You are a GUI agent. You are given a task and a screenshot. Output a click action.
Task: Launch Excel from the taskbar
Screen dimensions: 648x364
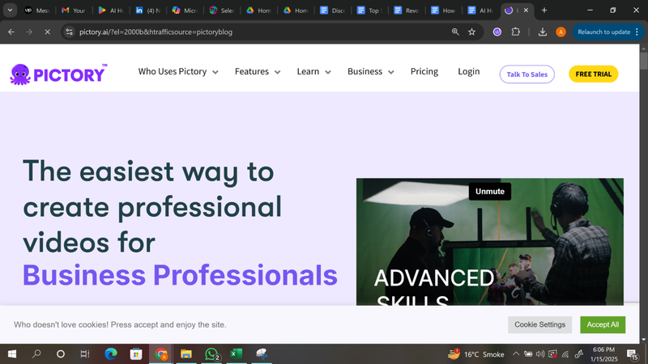237,354
